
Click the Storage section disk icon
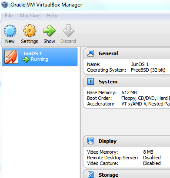[x=91, y=175]
